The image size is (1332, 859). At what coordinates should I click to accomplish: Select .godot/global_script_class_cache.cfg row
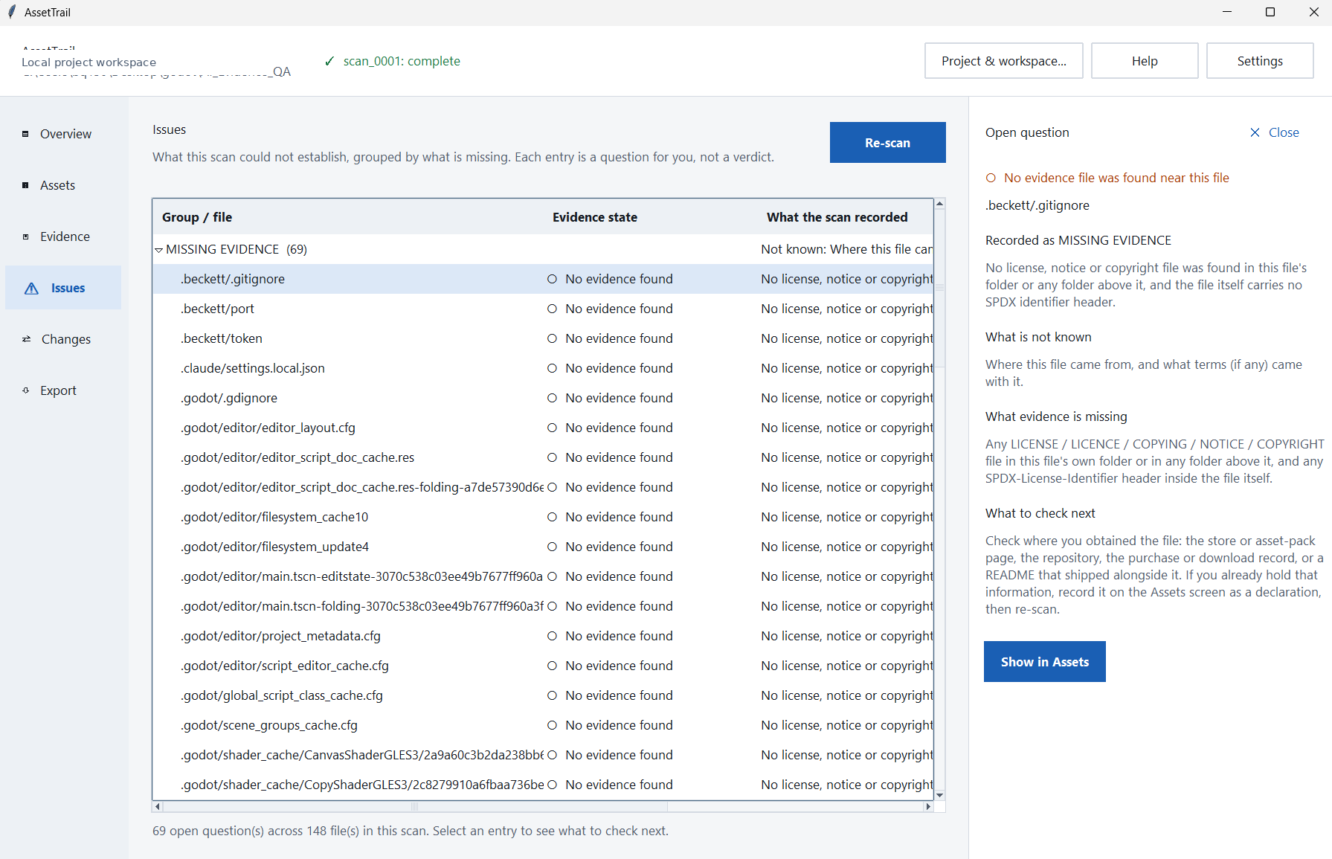(543, 695)
